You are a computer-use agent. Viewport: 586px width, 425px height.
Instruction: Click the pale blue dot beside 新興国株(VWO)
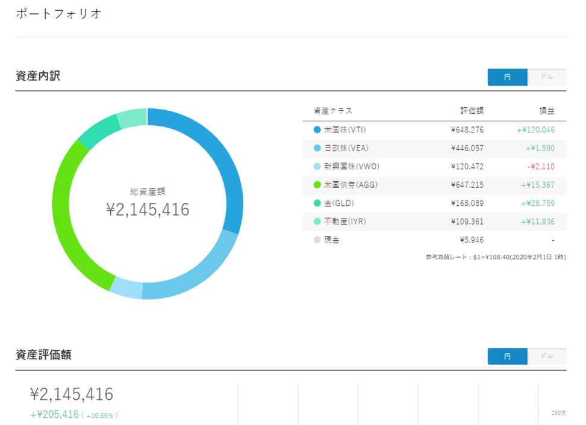click(x=317, y=166)
